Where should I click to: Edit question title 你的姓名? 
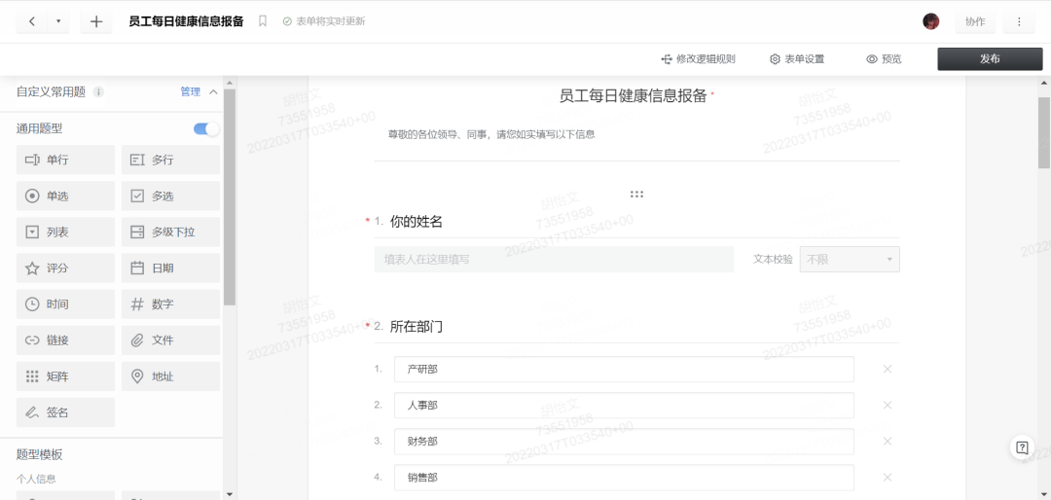(417, 221)
